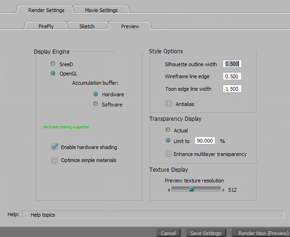The width and height of the screenshot is (290, 237).
Task: Select Software accumulation buffer option
Action: click(96, 105)
